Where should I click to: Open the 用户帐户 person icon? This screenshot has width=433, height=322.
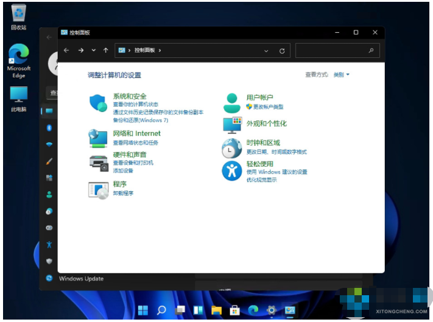231,102
